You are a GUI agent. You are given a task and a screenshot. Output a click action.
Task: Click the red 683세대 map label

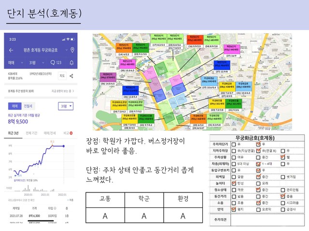[x=195, y=40]
